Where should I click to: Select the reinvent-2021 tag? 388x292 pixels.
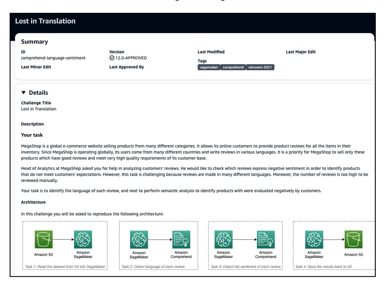pyautogui.click(x=260, y=67)
